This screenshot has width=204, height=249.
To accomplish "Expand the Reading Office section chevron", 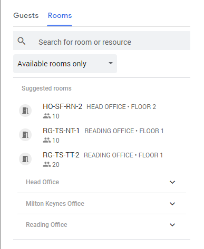I will pyautogui.click(x=172, y=225).
